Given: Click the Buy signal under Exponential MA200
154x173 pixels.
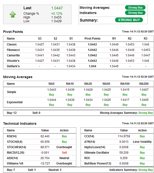Looking at the screenshot, I should tap(144, 105).
